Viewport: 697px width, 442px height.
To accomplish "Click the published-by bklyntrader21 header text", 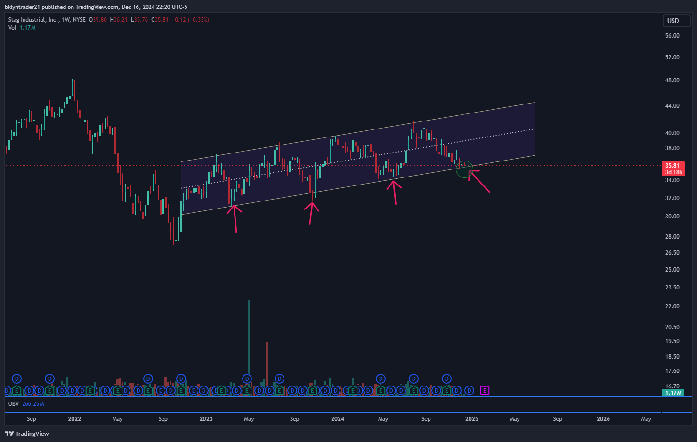I will pos(96,7).
